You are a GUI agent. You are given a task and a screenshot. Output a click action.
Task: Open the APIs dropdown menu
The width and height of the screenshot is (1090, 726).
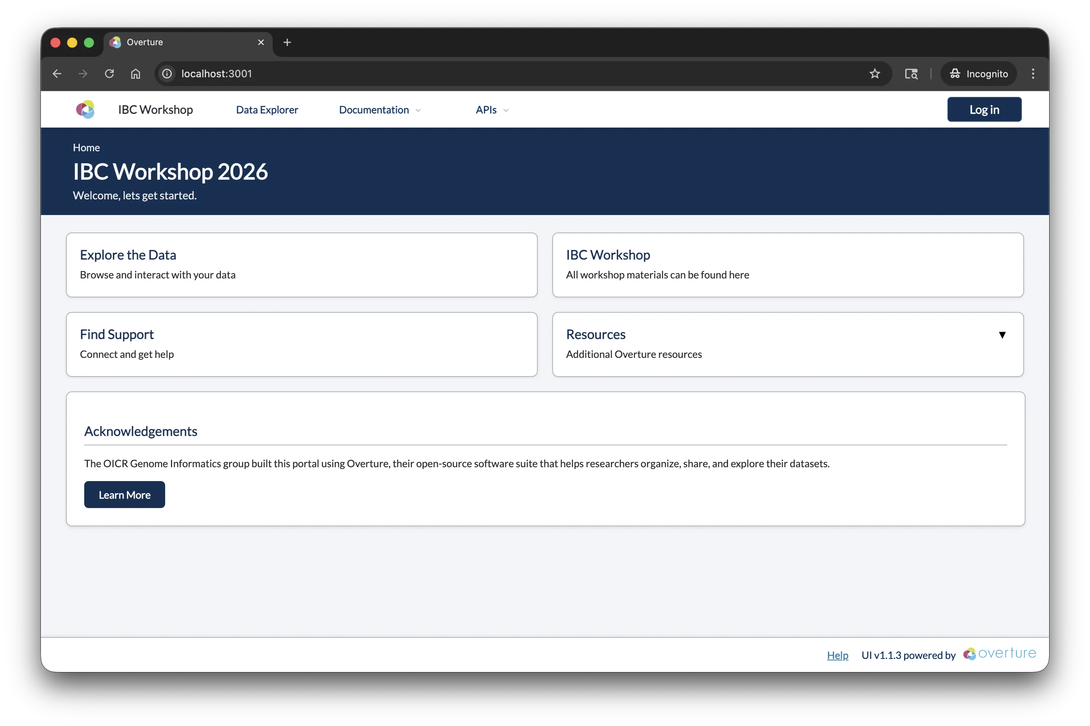tap(491, 110)
